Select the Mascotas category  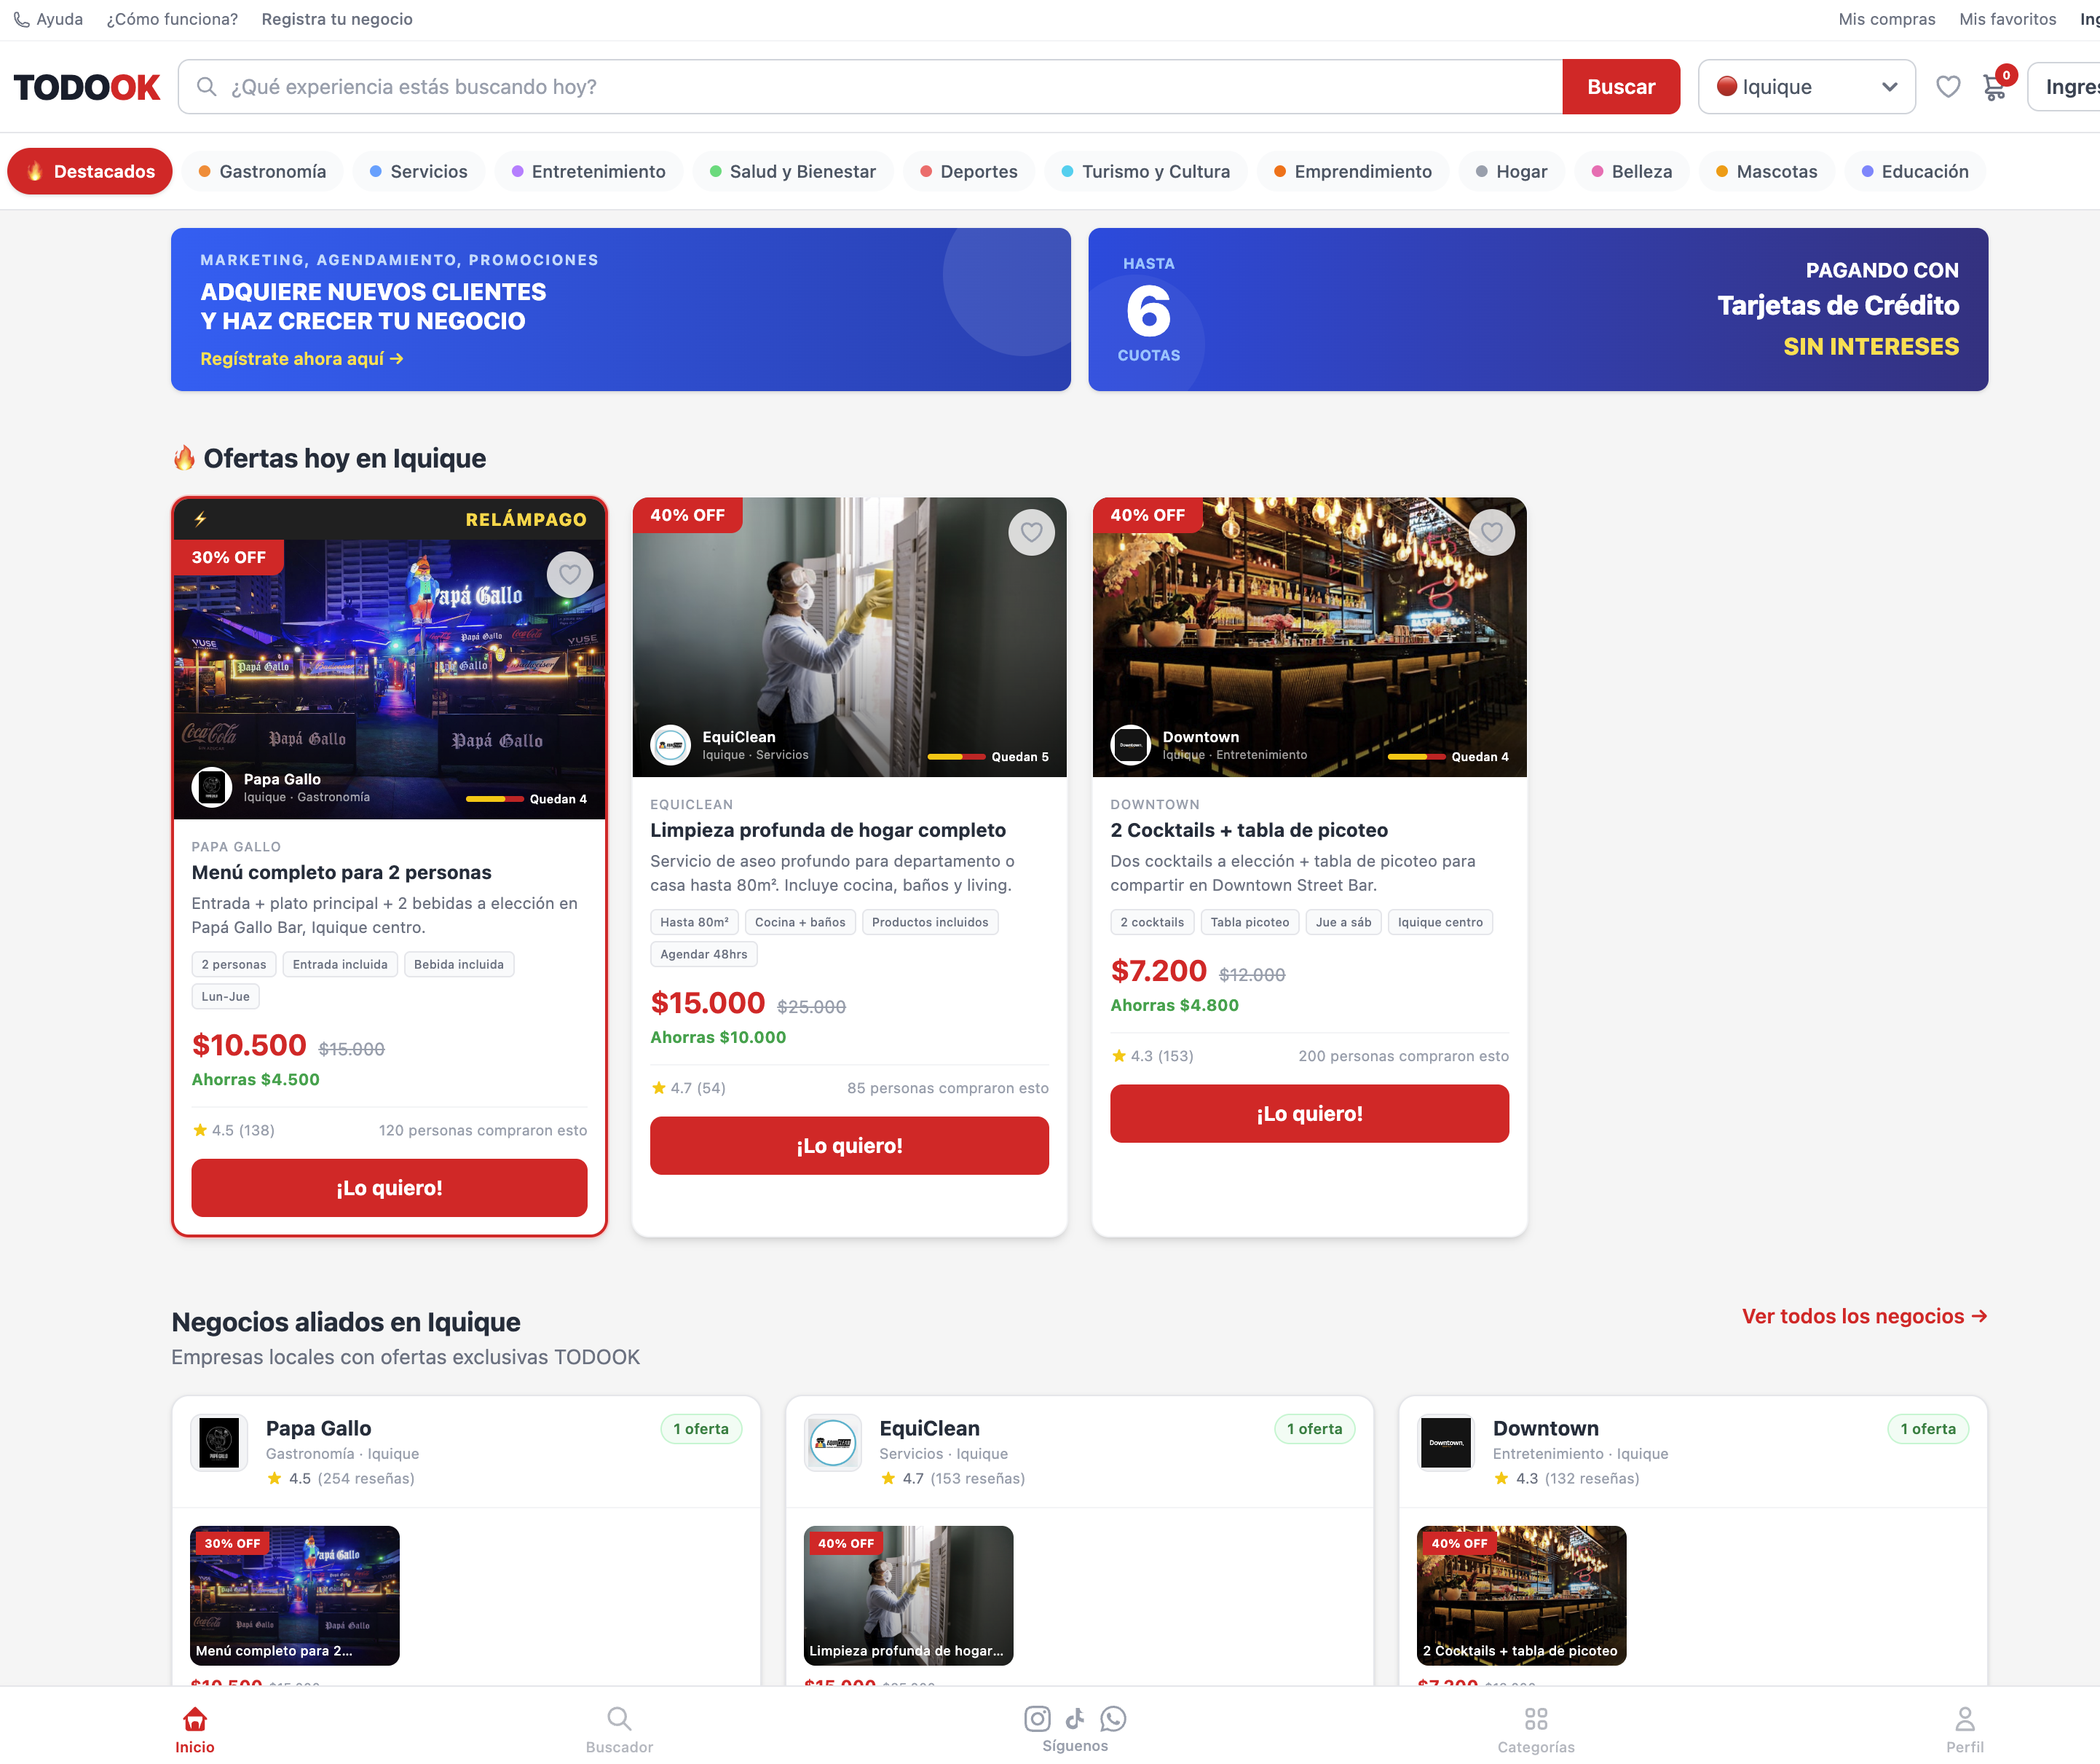point(1766,171)
